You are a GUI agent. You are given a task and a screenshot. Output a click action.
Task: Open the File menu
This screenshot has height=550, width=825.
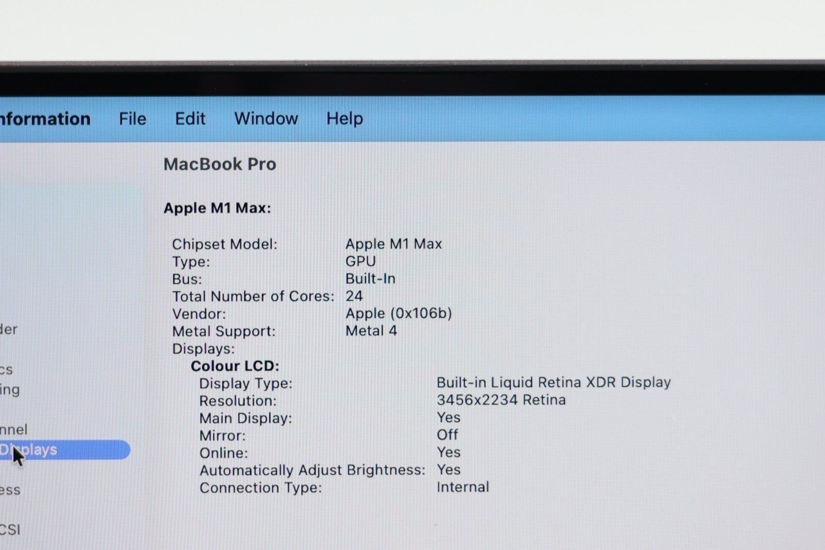click(133, 119)
